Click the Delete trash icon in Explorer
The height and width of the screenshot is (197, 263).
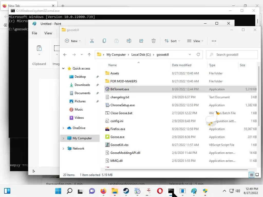(154, 41)
